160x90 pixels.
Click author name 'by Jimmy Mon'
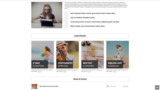click(x=88, y=66)
